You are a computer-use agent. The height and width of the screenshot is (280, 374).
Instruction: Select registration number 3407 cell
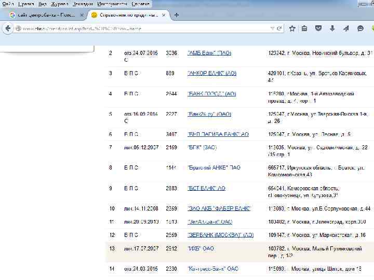pos(171,134)
